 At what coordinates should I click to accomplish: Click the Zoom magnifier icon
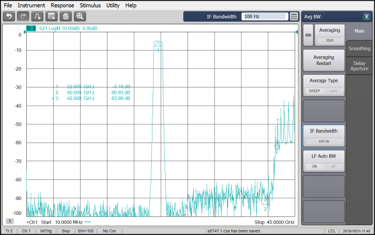coord(80,16)
